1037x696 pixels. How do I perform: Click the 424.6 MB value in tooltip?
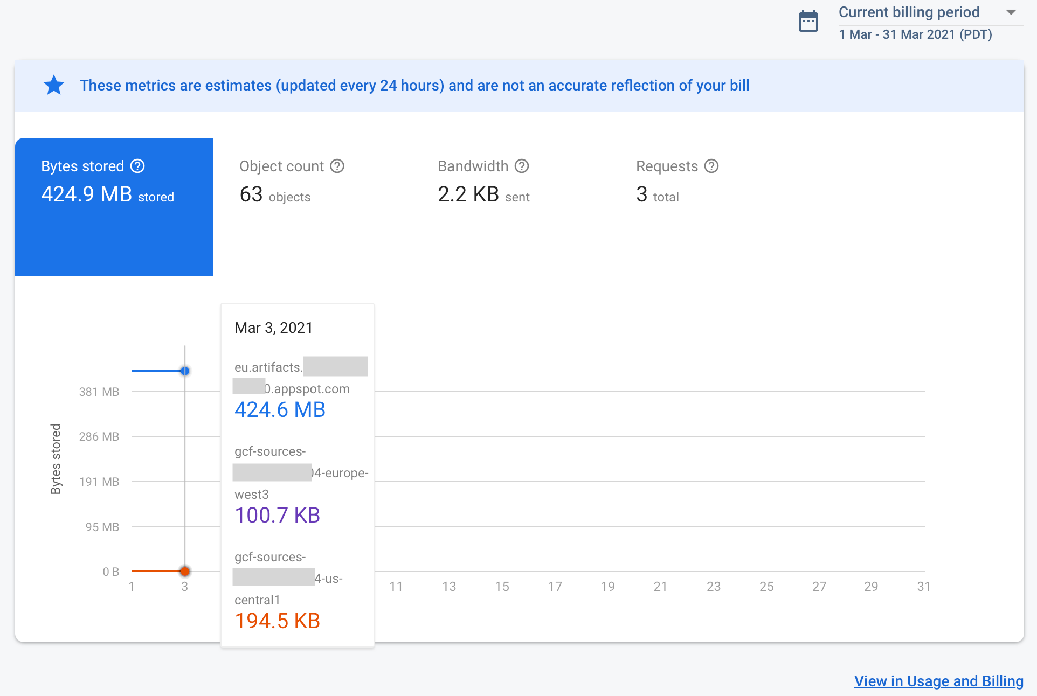tap(280, 410)
